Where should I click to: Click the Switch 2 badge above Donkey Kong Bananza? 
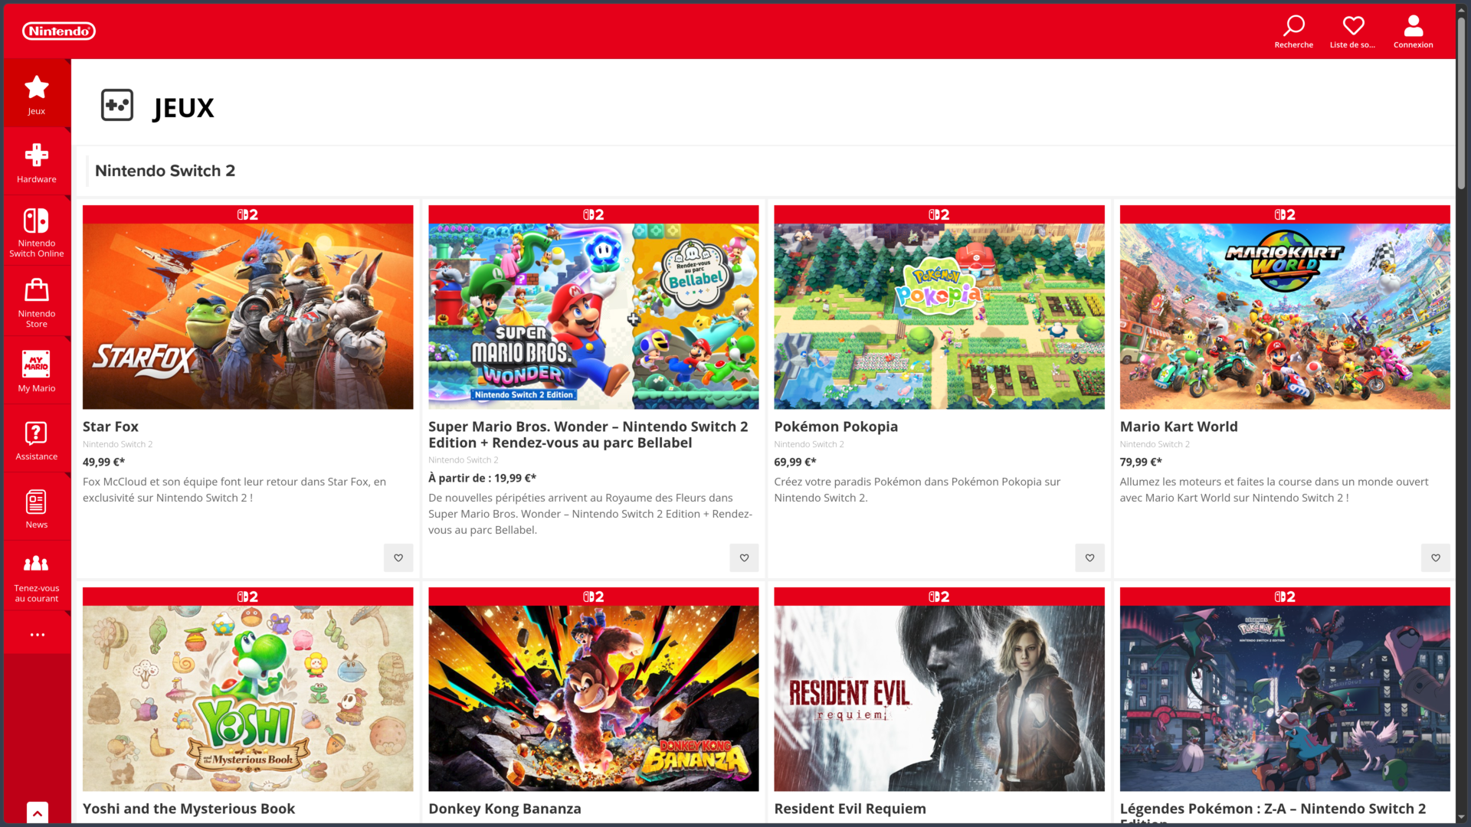coord(593,597)
